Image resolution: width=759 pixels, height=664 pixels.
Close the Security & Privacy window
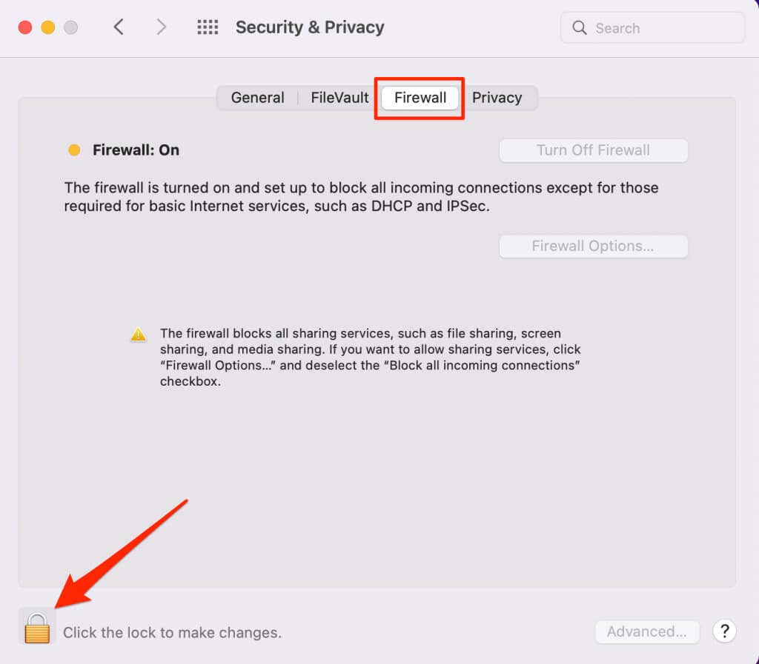(x=25, y=27)
